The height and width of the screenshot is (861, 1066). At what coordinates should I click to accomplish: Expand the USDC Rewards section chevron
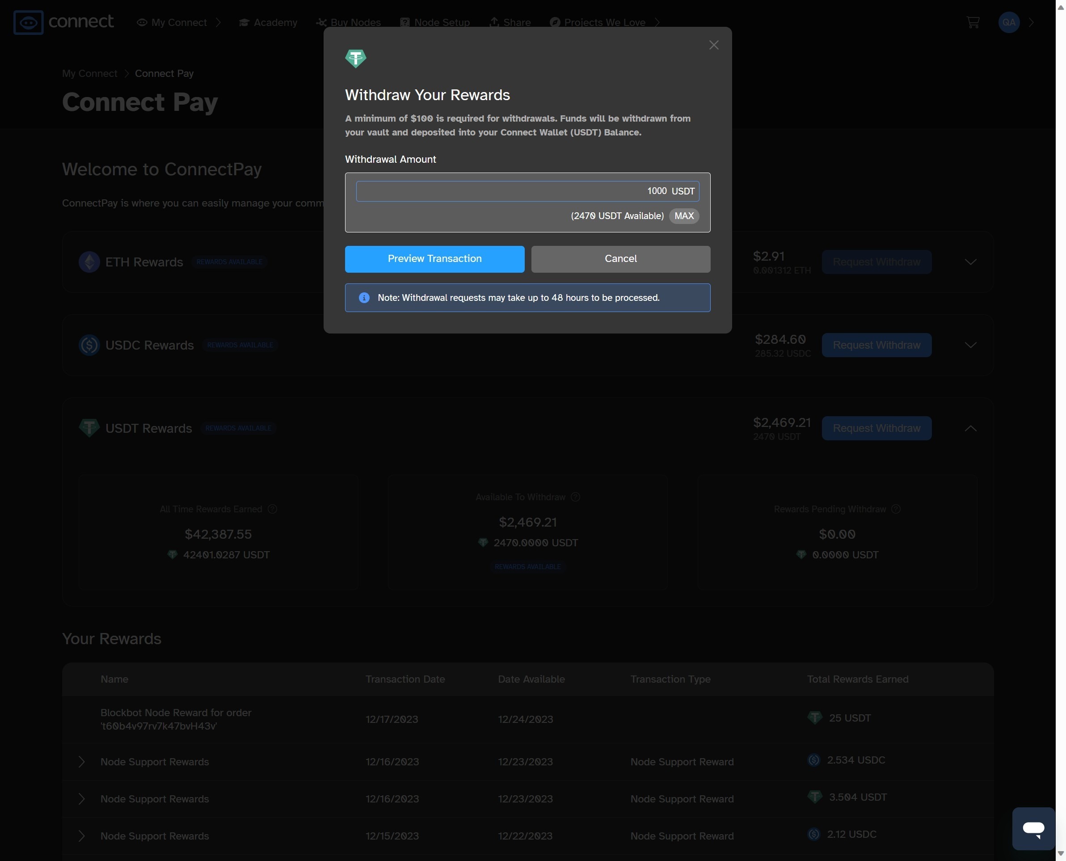[970, 345]
